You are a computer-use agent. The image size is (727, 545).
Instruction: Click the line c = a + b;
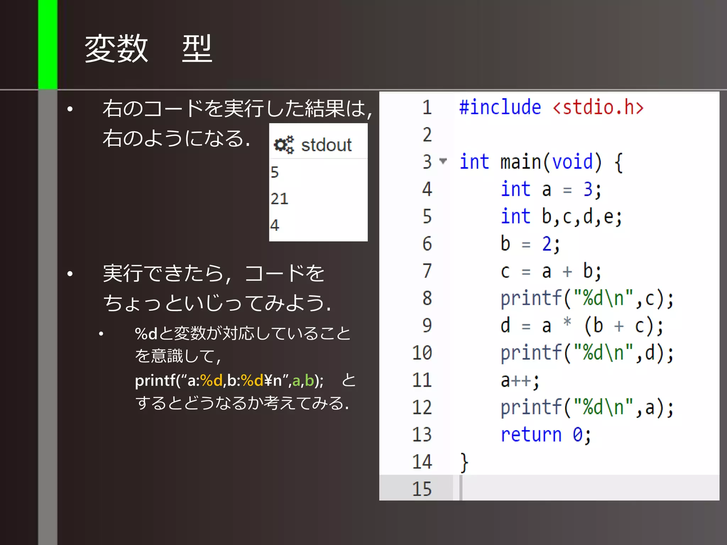tap(551, 271)
